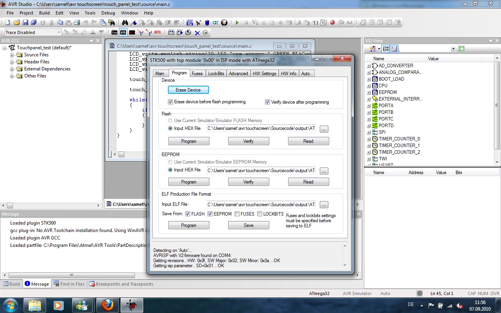
Task: Open the Windows Start menu
Action: click(10, 304)
